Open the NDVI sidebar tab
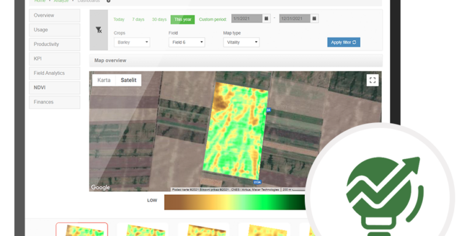472x236 pixels. [x=55, y=88]
